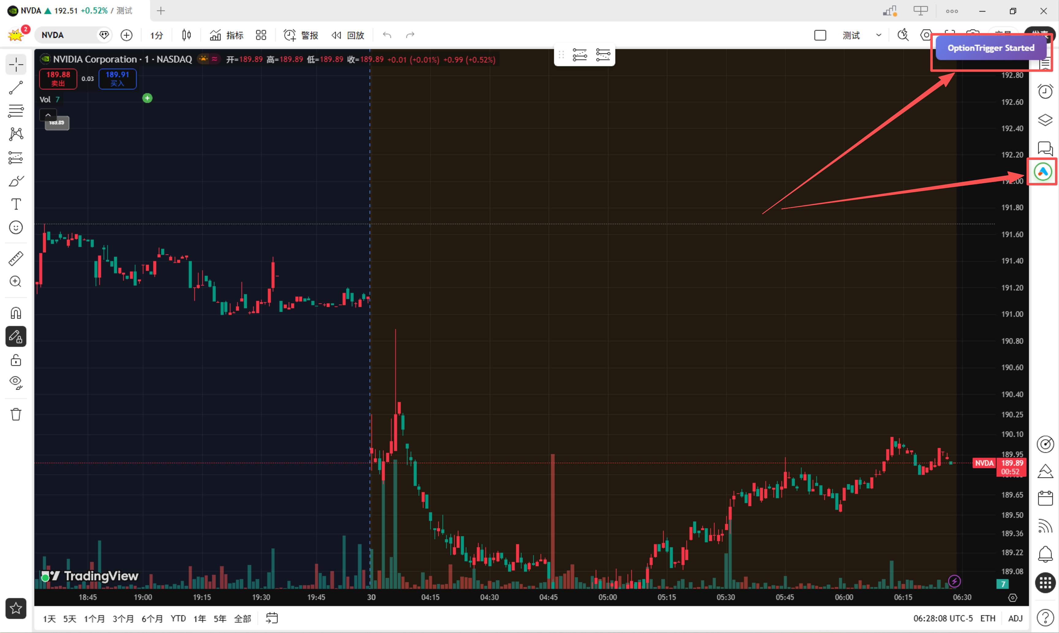Open the quick search lightning icon

coord(902,35)
